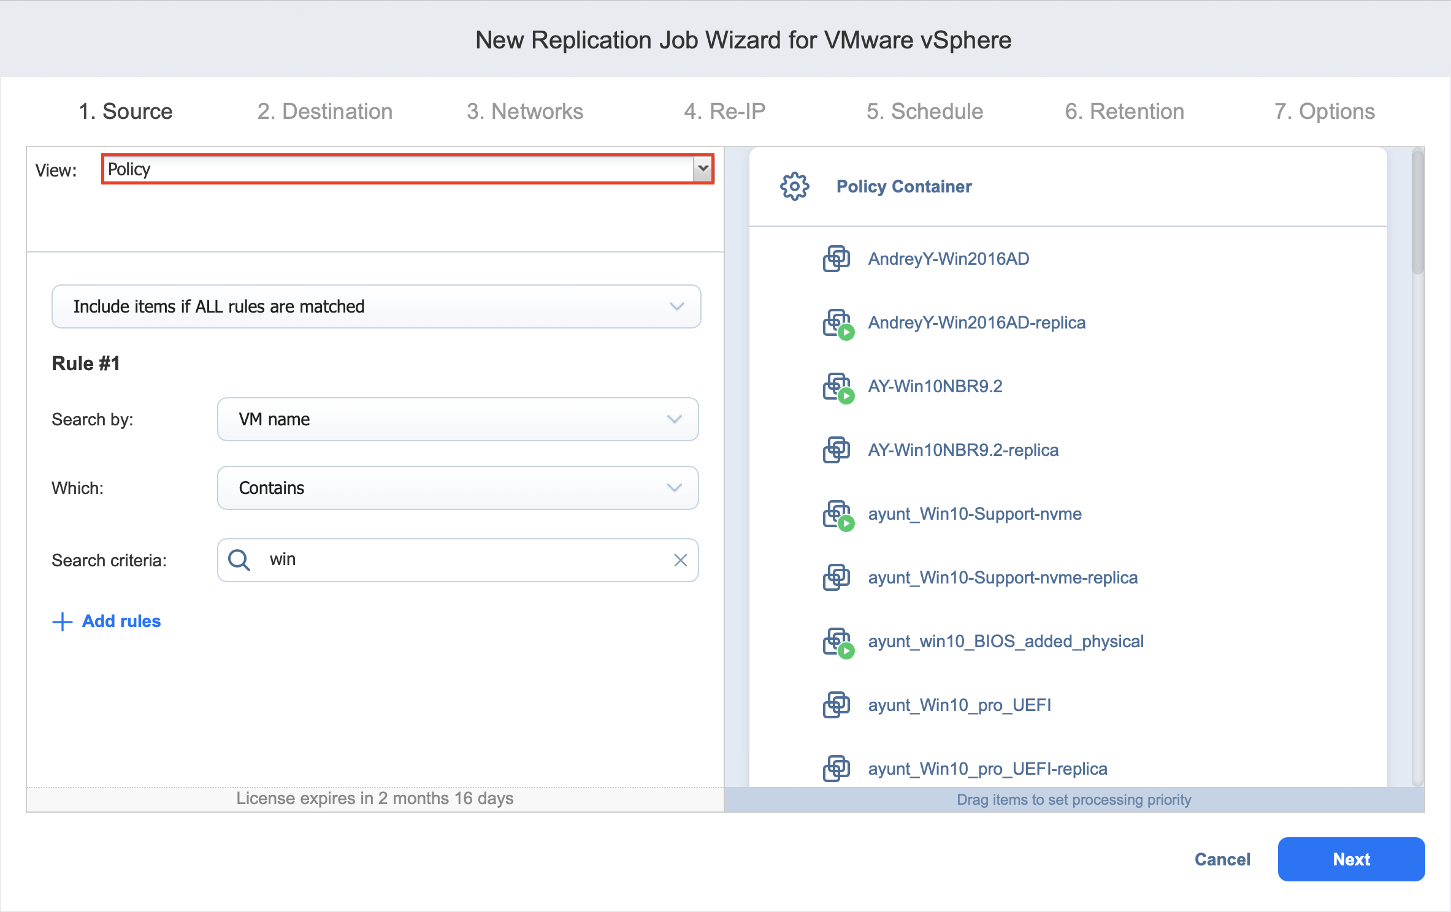Select ayunt_Win10_pro_UEFI in the list

click(960, 705)
